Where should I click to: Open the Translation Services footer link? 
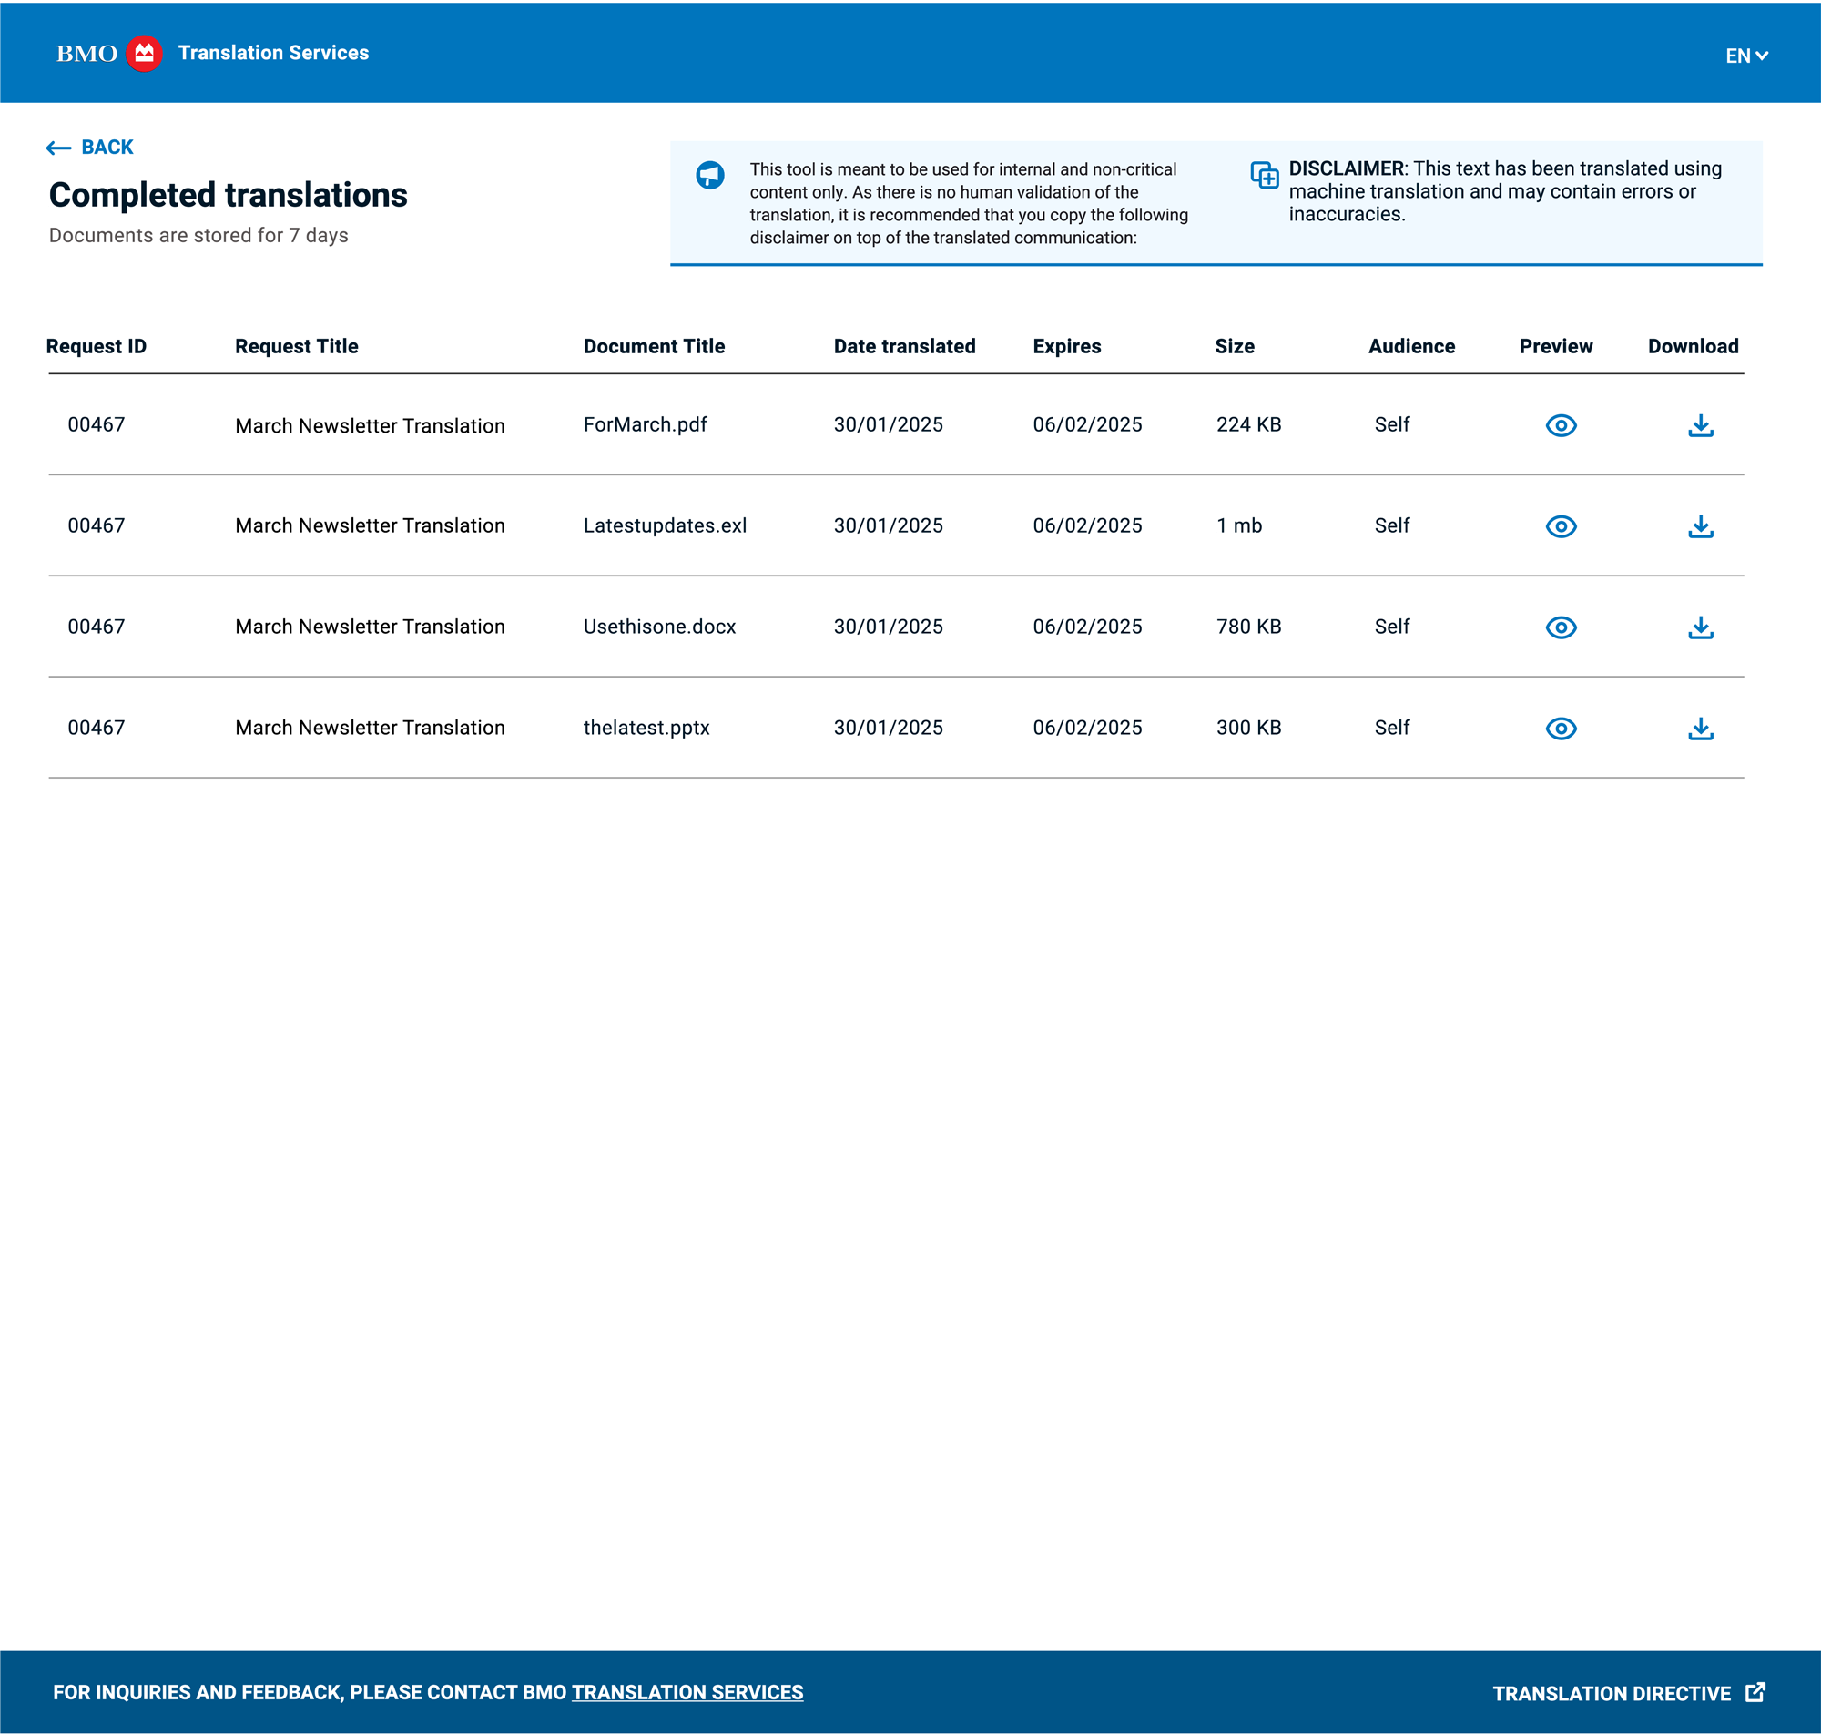click(x=687, y=1692)
